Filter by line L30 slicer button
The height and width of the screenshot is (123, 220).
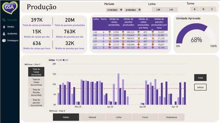158,10
